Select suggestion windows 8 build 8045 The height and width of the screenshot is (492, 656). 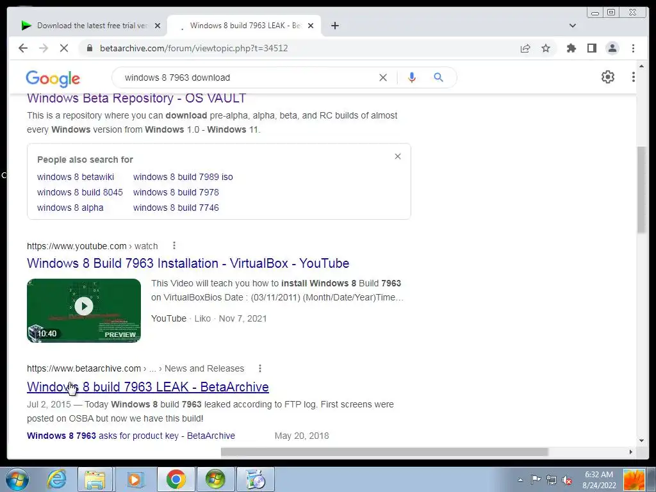coord(80,192)
